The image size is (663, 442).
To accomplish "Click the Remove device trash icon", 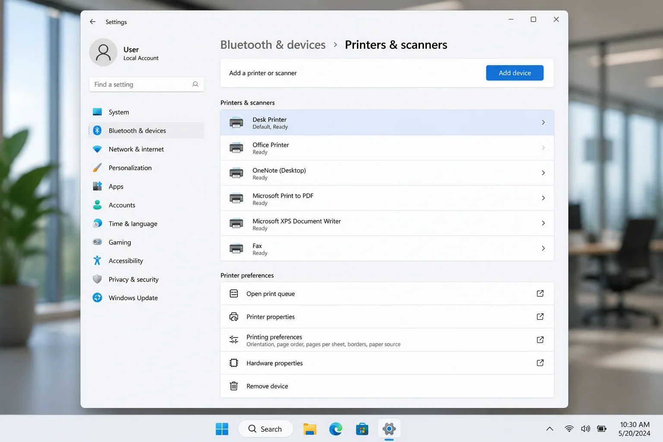I will pyautogui.click(x=234, y=386).
